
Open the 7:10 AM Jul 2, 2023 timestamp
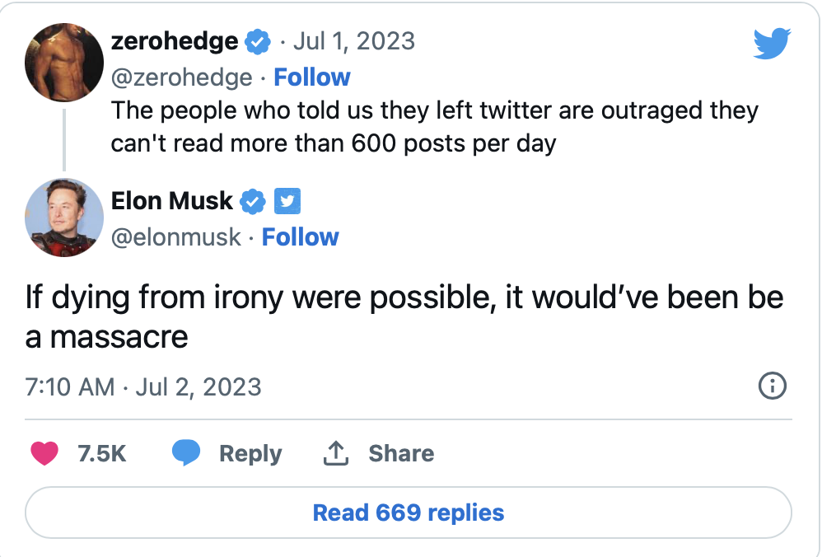pyautogui.click(x=143, y=386)
